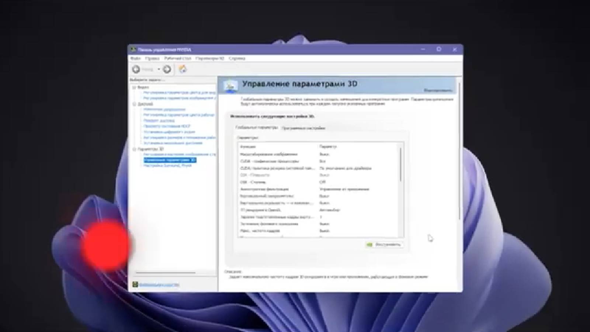The height and width of the screenshot is (332, 590).
Task: Open image settings with preview under Параметры 3D
Action: [180, 154]
